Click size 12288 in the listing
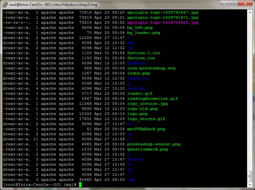This screenshot has width=255, height=190. pyautogui.click(x=85, y=38)
